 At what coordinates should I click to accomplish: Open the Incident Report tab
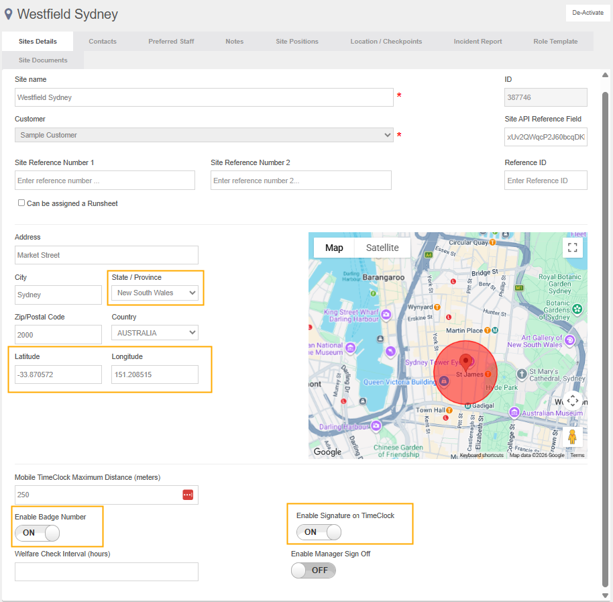pos(478,42)
